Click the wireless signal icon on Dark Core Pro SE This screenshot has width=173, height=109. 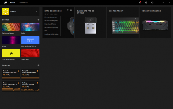[x=68, y=10]
